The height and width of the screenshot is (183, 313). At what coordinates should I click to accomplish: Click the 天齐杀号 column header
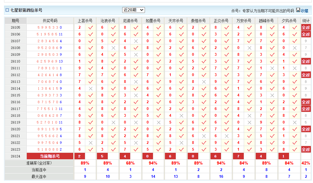[176, 21]
